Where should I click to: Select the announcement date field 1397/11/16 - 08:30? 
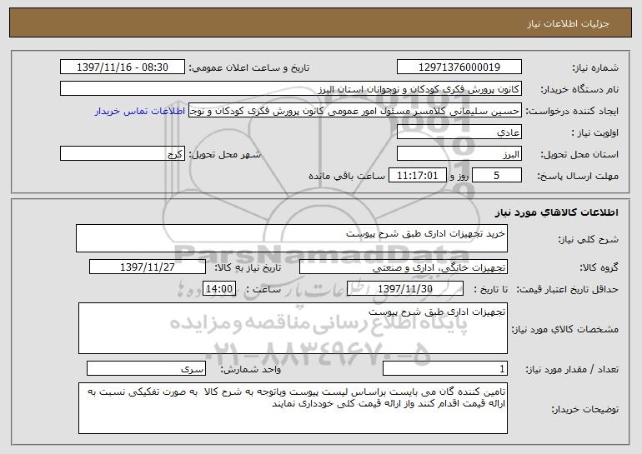[123, 67]
